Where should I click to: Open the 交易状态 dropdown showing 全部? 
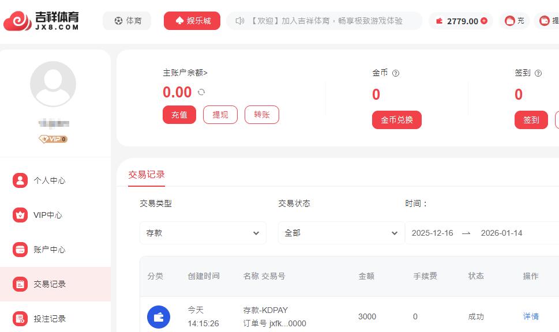tap(342, 233)
